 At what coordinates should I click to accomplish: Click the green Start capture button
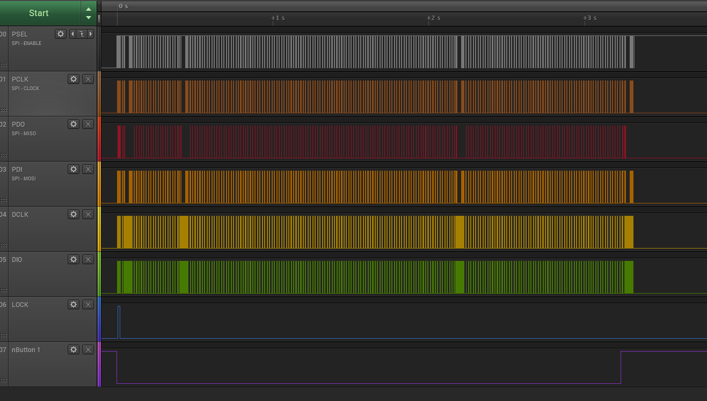(x=39, y=13)
